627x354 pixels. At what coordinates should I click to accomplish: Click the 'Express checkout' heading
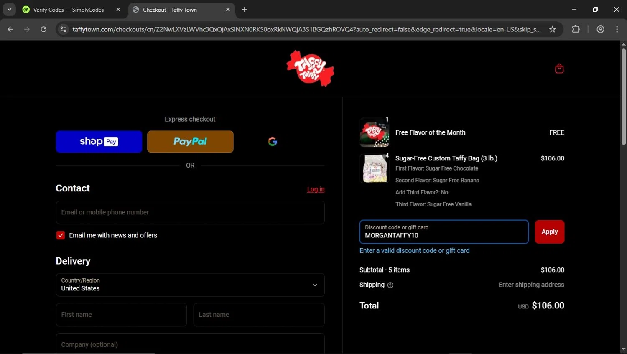[x=190, y=119]
